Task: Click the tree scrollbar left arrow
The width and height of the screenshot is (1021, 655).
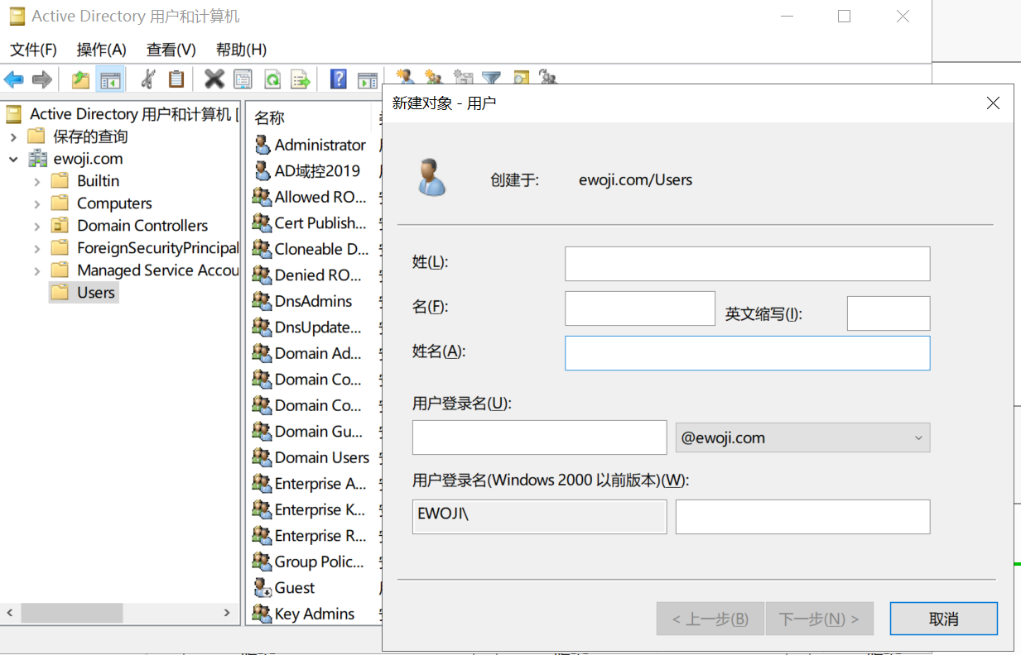Action: [x=10, y=613]
